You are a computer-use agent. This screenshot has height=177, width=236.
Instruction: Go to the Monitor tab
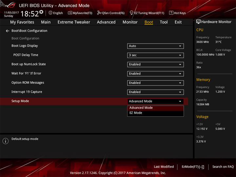(130, 22)
